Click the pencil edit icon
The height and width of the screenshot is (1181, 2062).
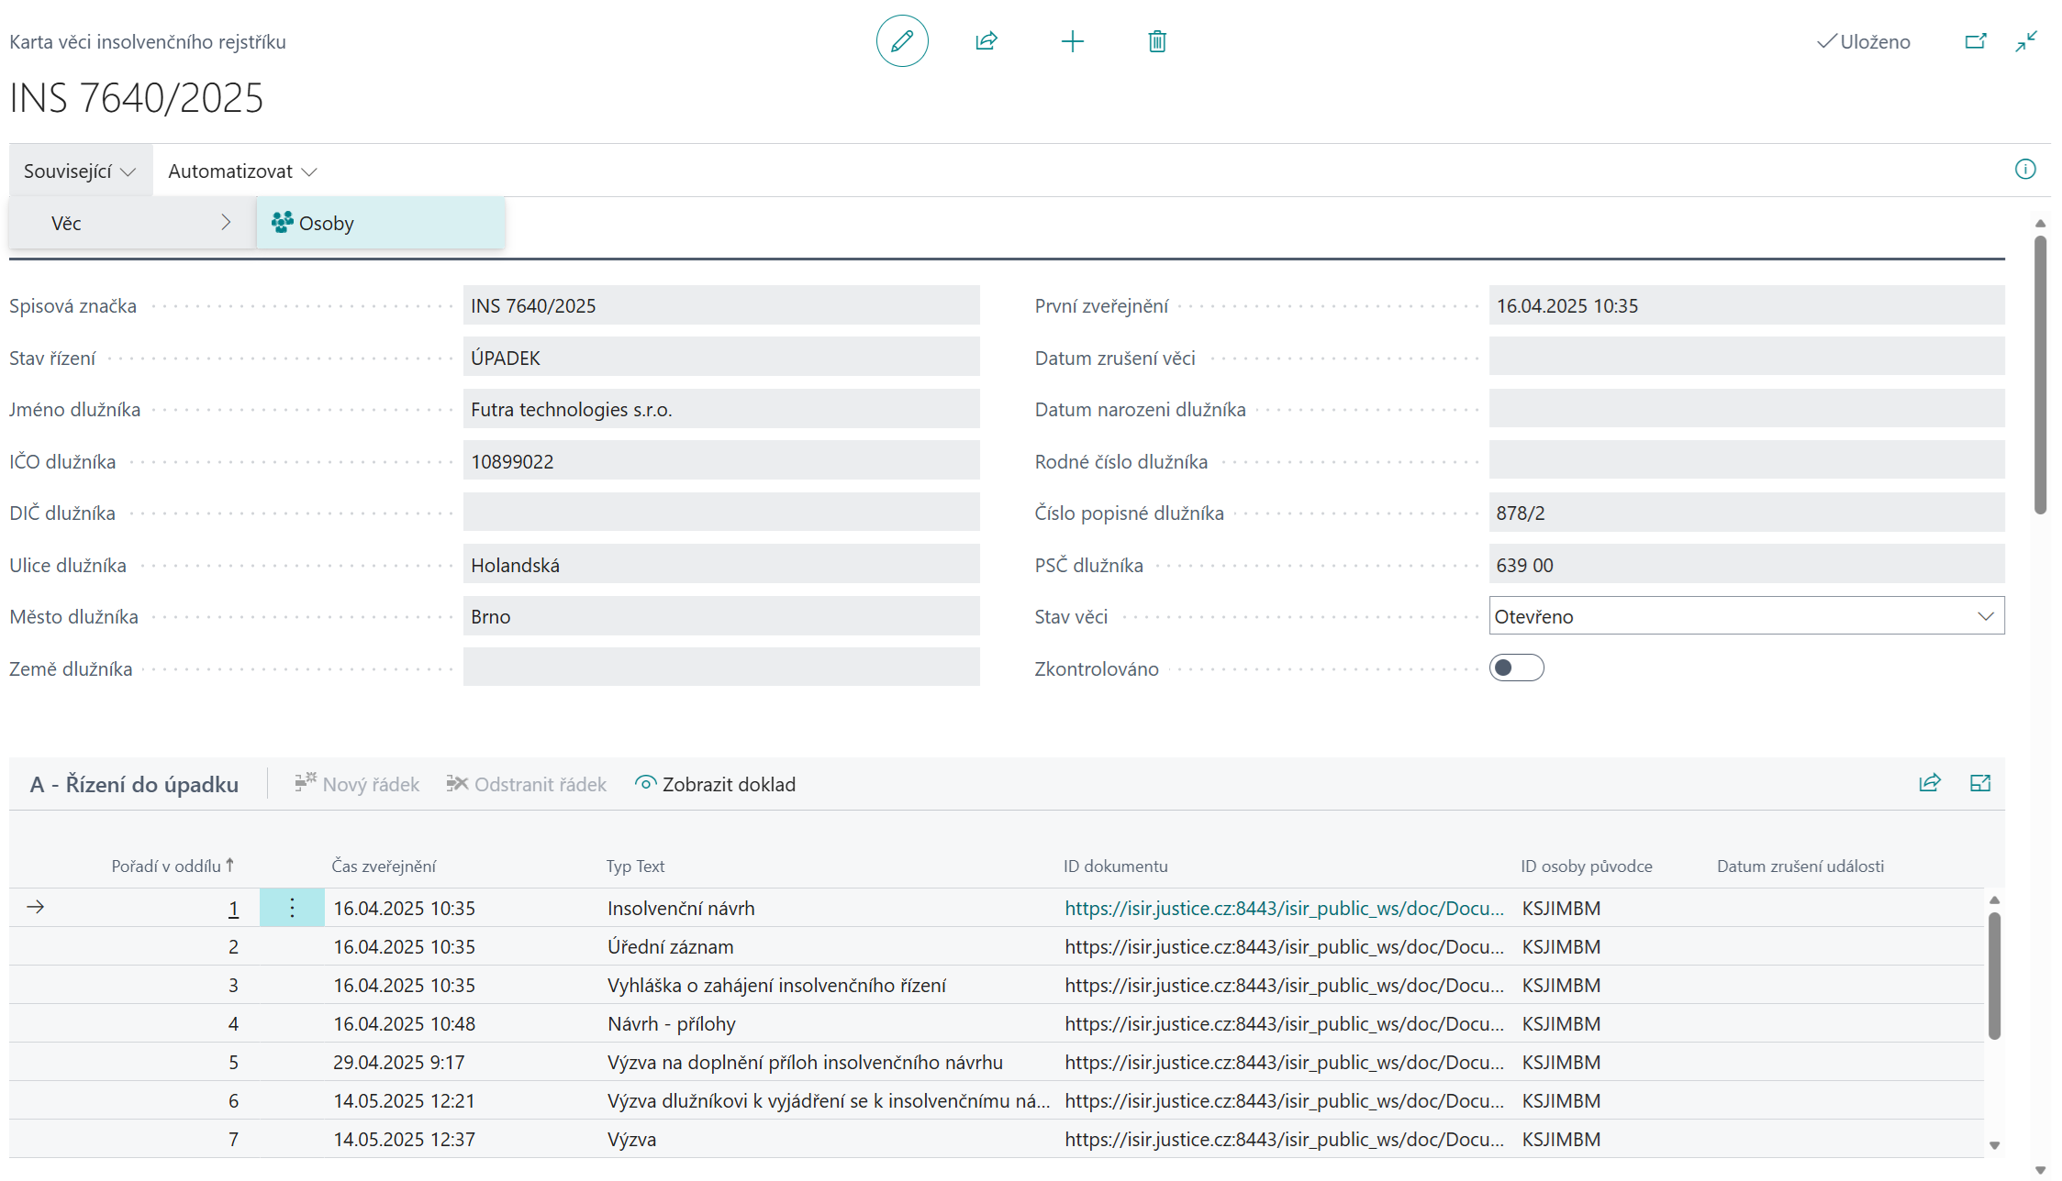[901, 41]
